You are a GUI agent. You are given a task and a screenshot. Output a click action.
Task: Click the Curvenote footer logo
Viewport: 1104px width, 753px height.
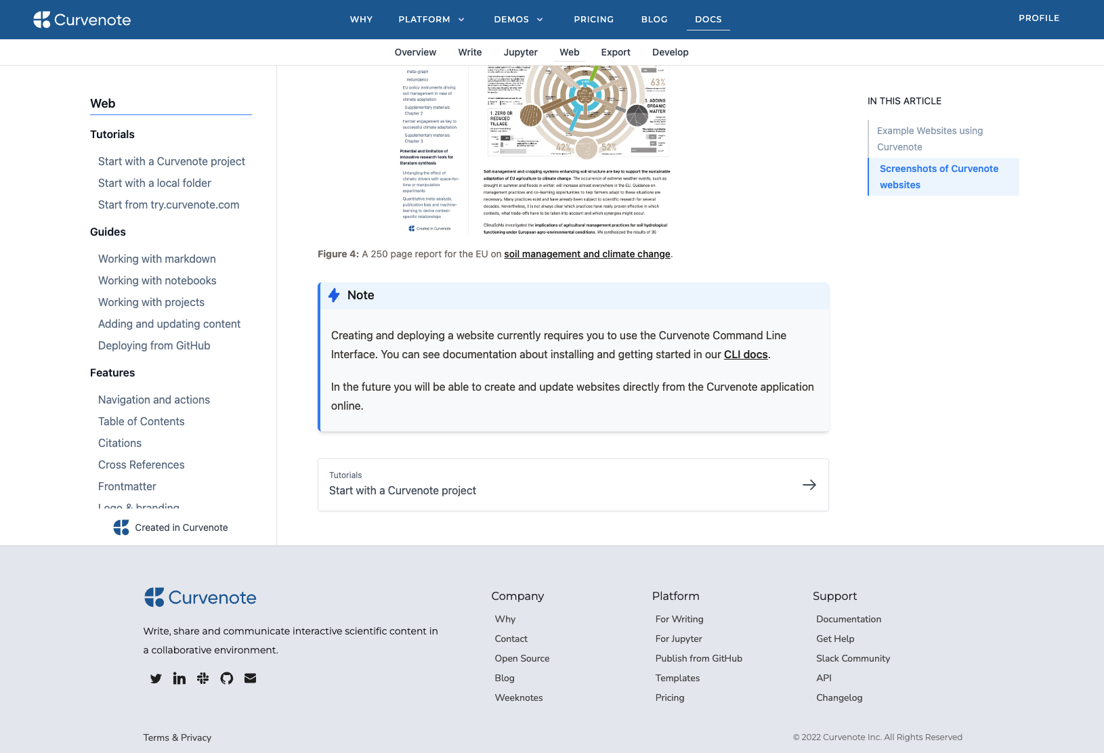click(200, 597)
